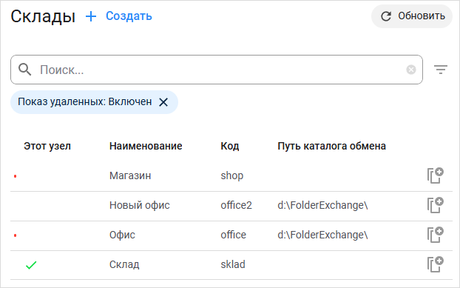
Task: Sort by Путь каталога обмена header
Action: (x=331, y=146)
